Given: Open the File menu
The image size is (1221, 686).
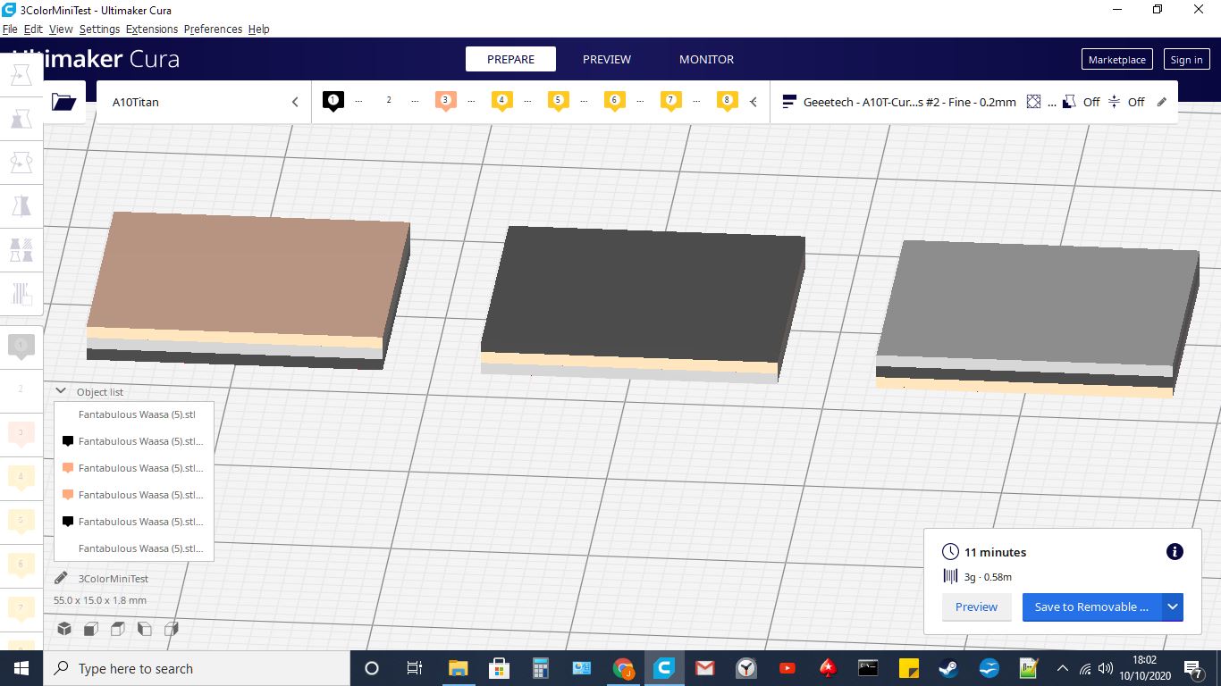Looking at the screenshot, I should click(10, 29).
